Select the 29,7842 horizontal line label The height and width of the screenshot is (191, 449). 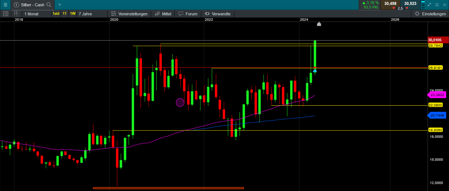pos(435,46)
